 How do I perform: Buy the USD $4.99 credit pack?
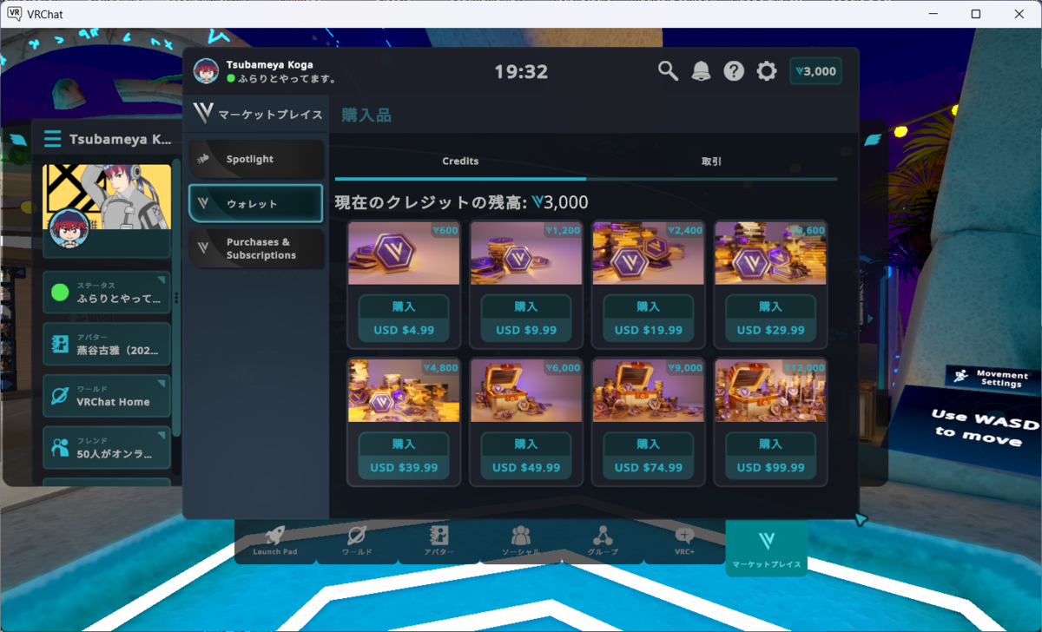coord(404,319)
